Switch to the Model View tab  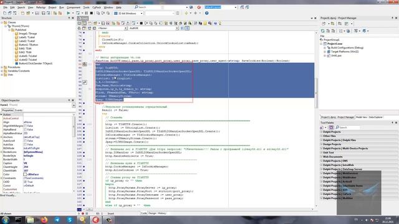point(361,118)
